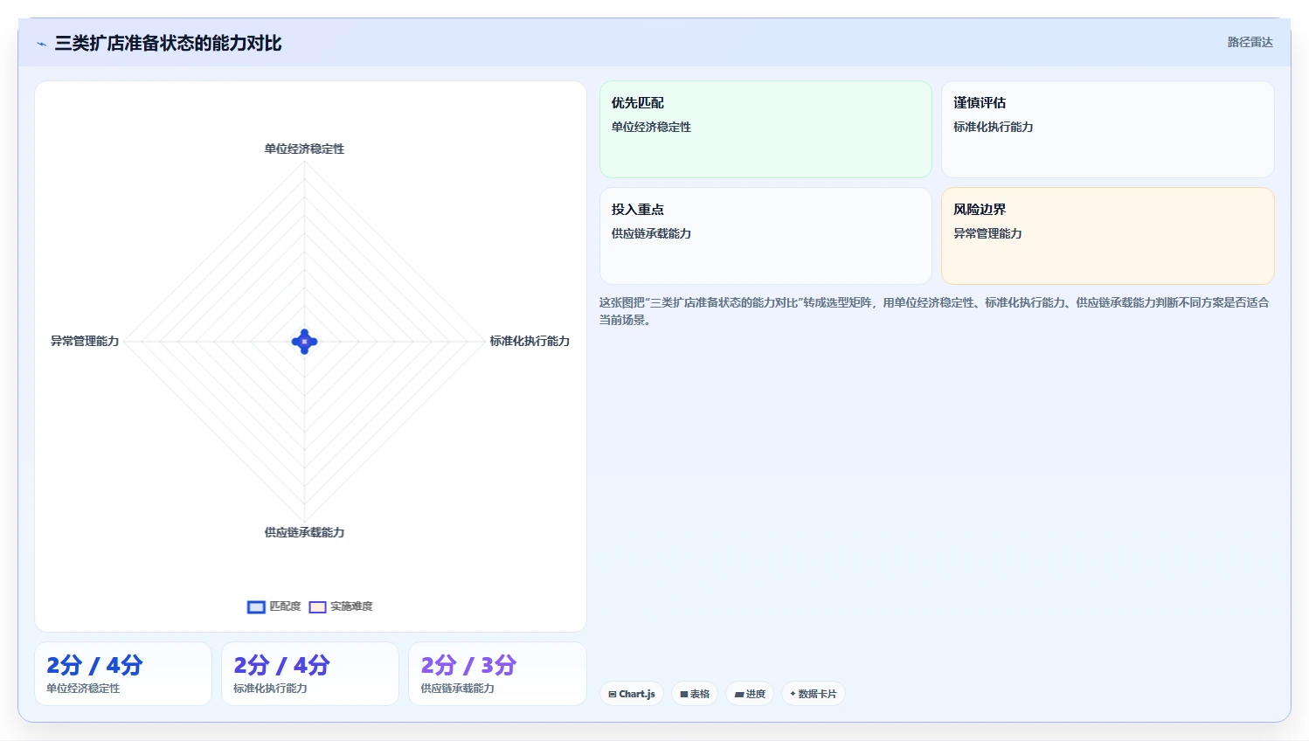This screenshot has height=741, width=1309.
Task: Click 单位经济稳定性 text inside 优先匹配 card
Action: pos(651,127)
